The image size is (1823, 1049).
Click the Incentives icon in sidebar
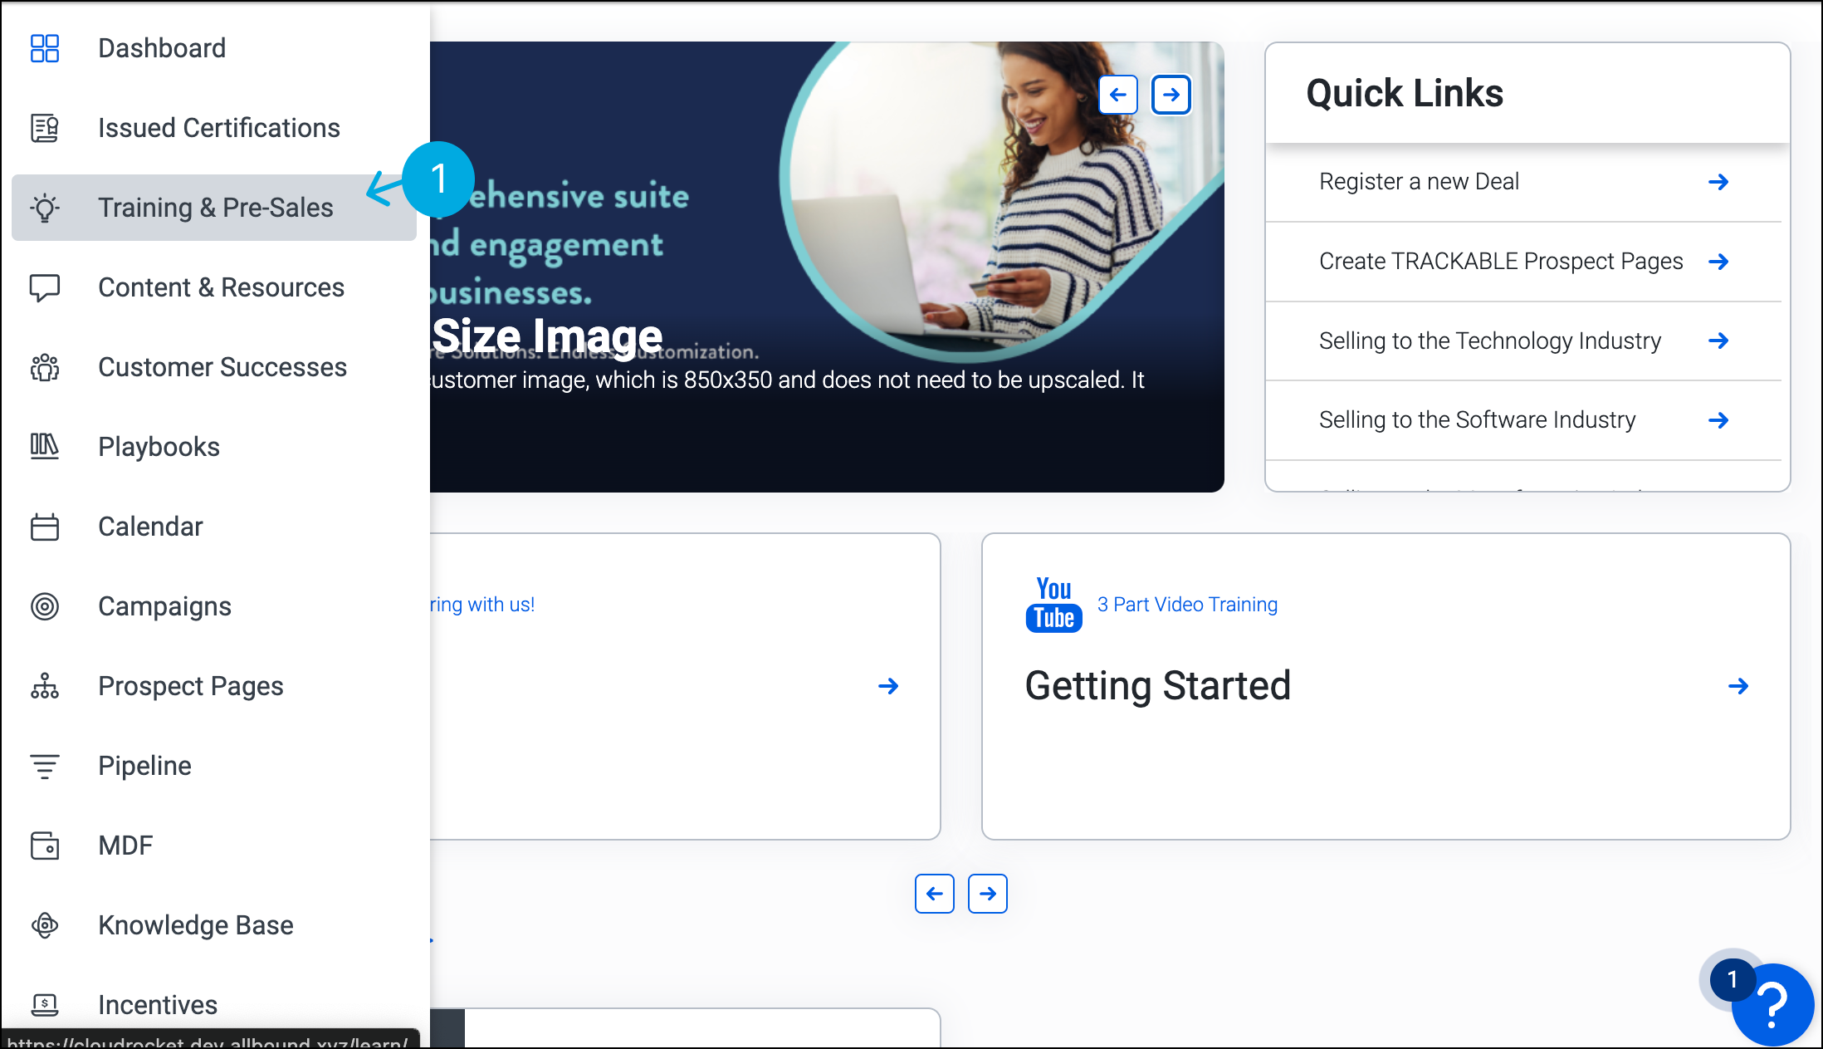(45, 1005)
